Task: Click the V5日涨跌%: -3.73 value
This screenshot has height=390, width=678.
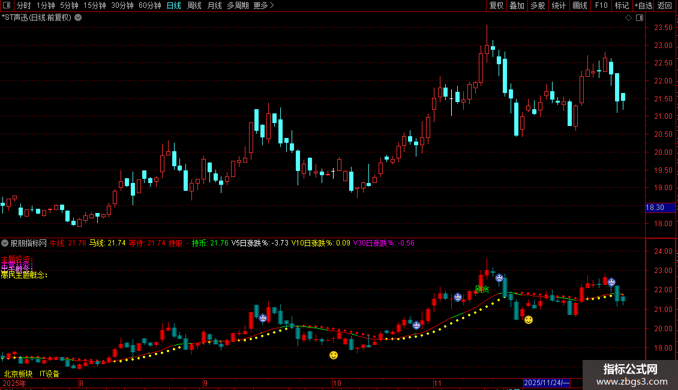Action: point(260,243)
